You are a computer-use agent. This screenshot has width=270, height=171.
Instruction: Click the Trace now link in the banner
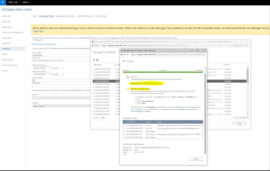pos(38,31)
